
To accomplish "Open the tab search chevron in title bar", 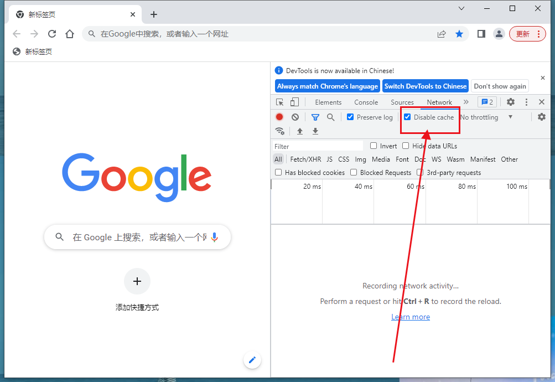I will pos(461,8).
